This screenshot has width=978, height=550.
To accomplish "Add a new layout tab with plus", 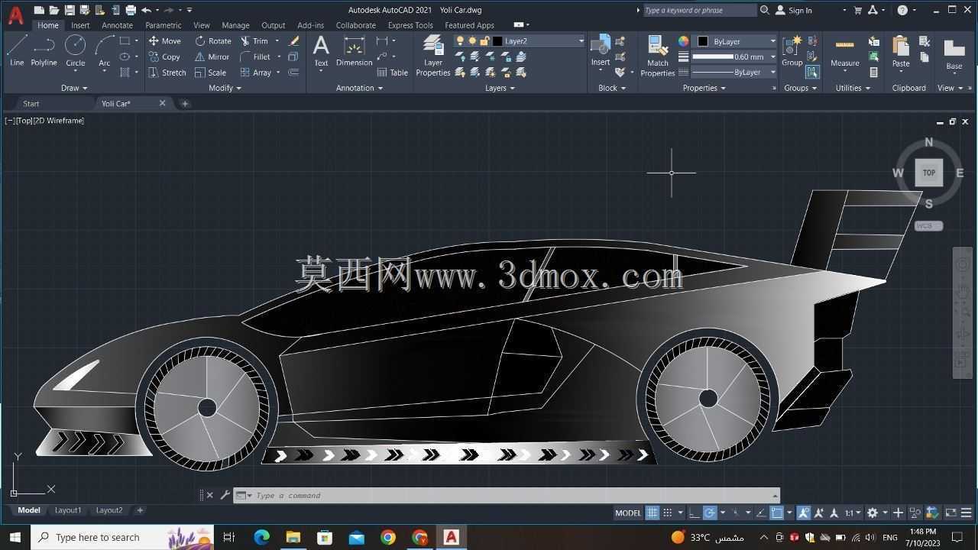I will click(x=140, y=510).
